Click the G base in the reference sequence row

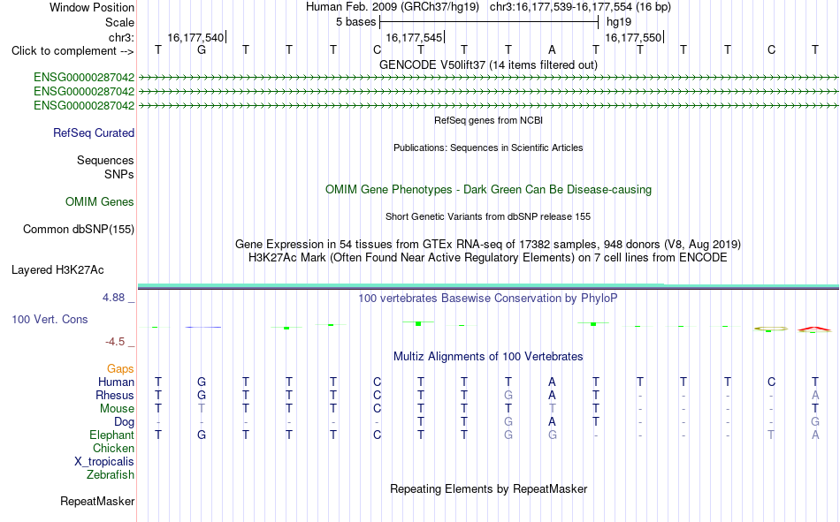click(202, 49)
